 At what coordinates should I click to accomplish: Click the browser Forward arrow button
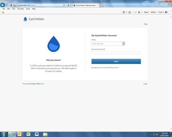[7, 5]
